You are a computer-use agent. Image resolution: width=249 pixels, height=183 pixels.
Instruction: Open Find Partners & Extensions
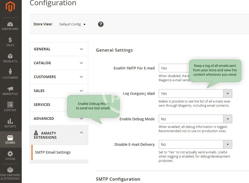[10, 173]
